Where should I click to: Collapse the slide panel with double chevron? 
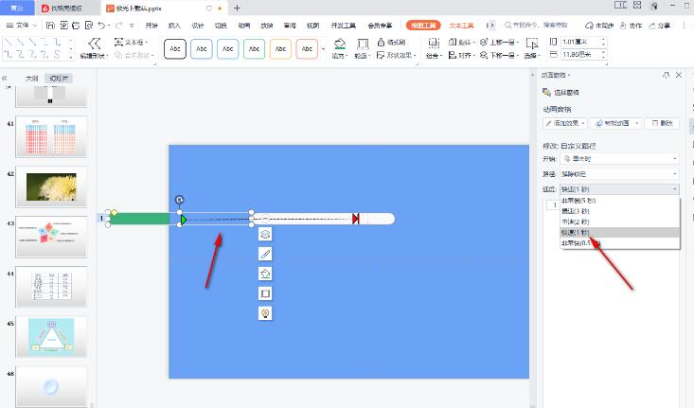click(6, 79)
